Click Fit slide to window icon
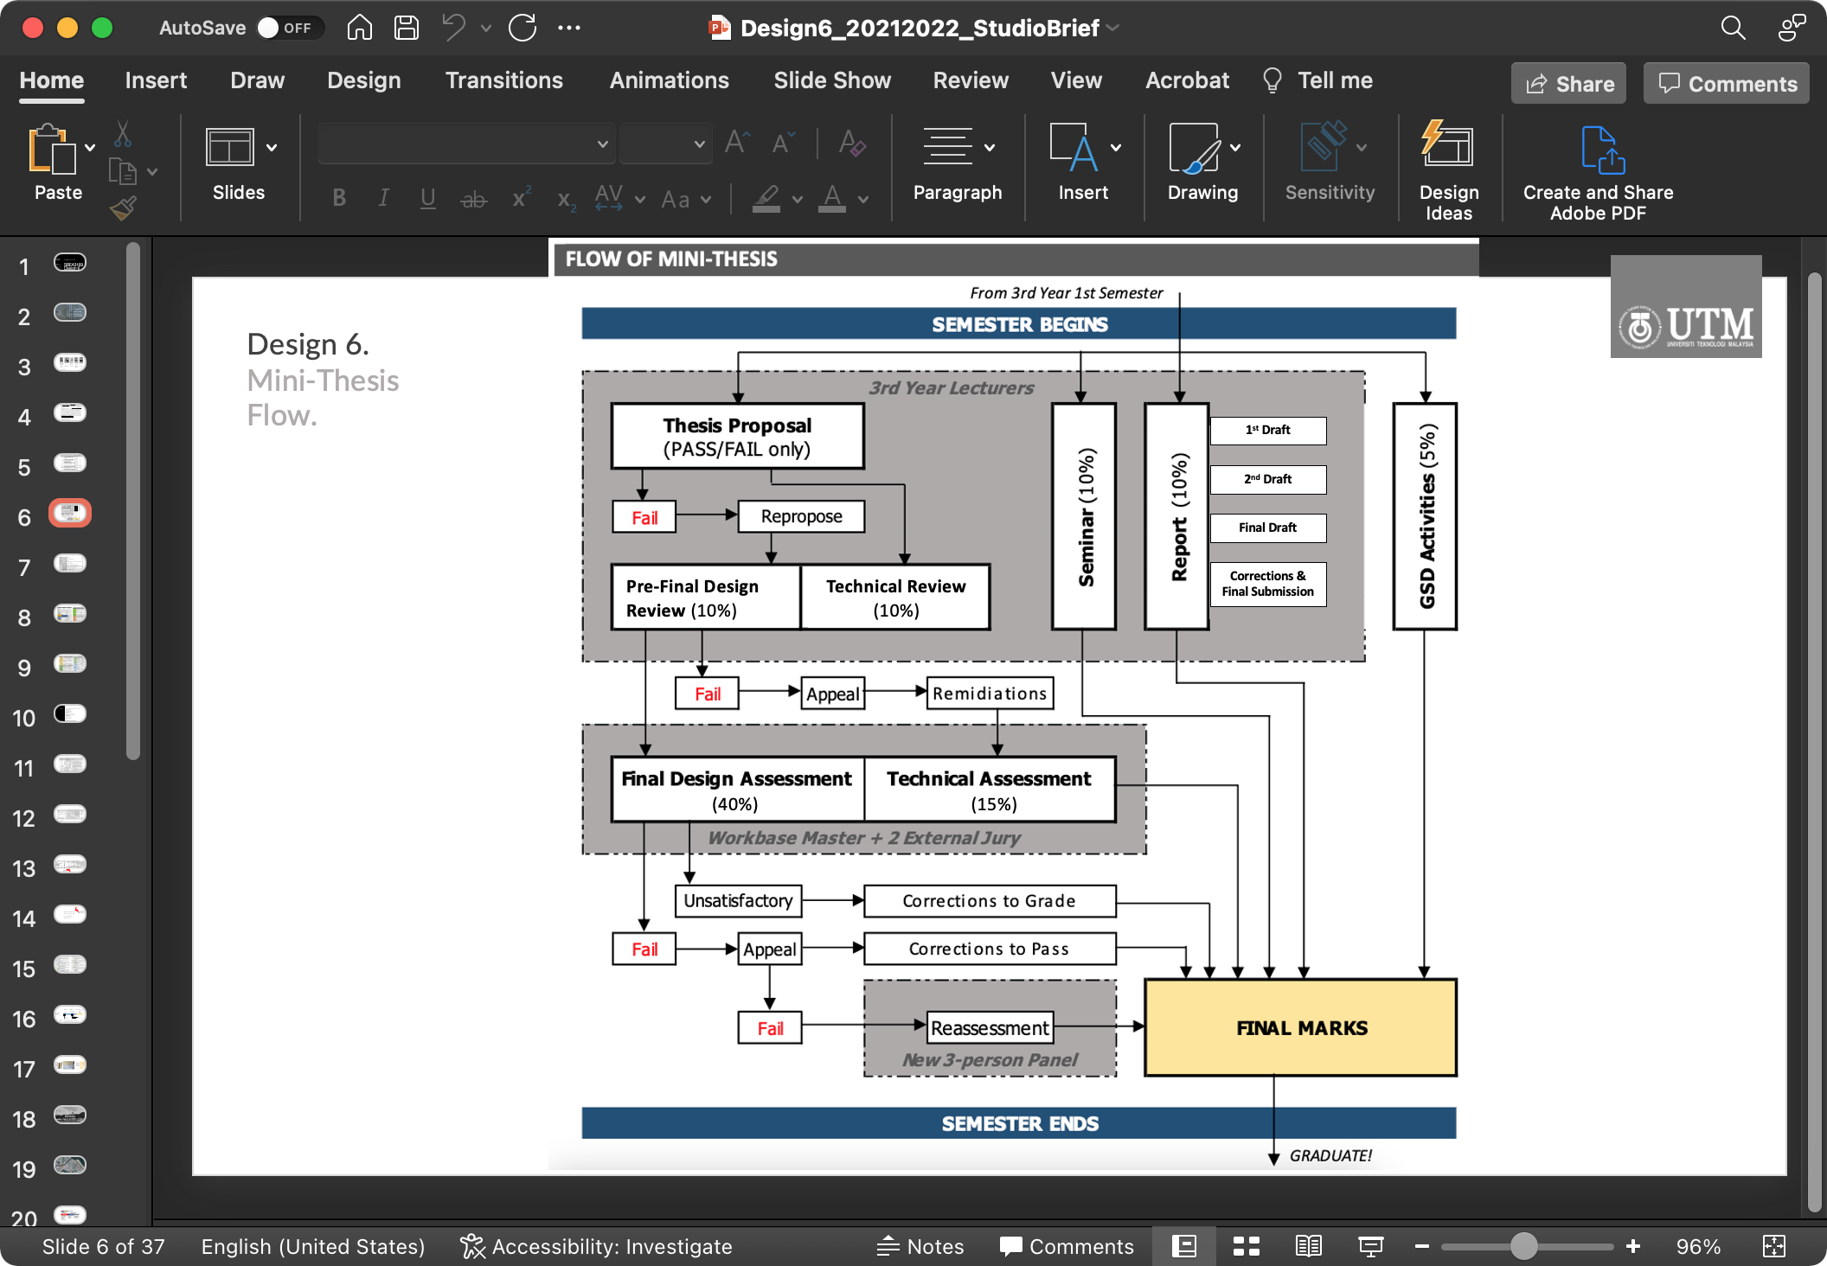Screen dimensions: 1827x1266 point(1773,1246)
